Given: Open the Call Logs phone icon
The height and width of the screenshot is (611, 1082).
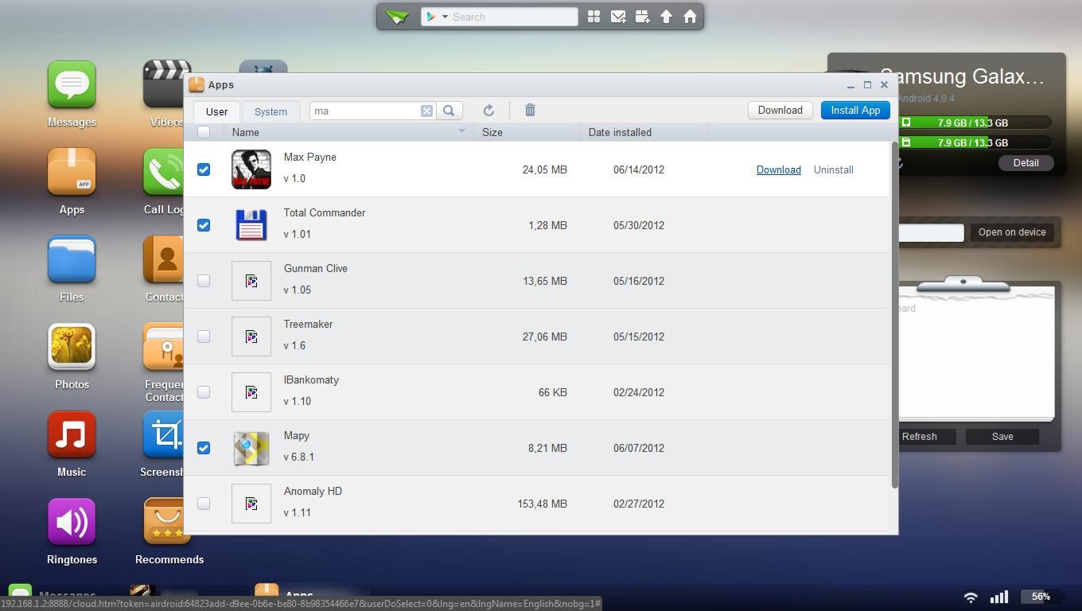Looking at the screenshot, I should 164,173.
